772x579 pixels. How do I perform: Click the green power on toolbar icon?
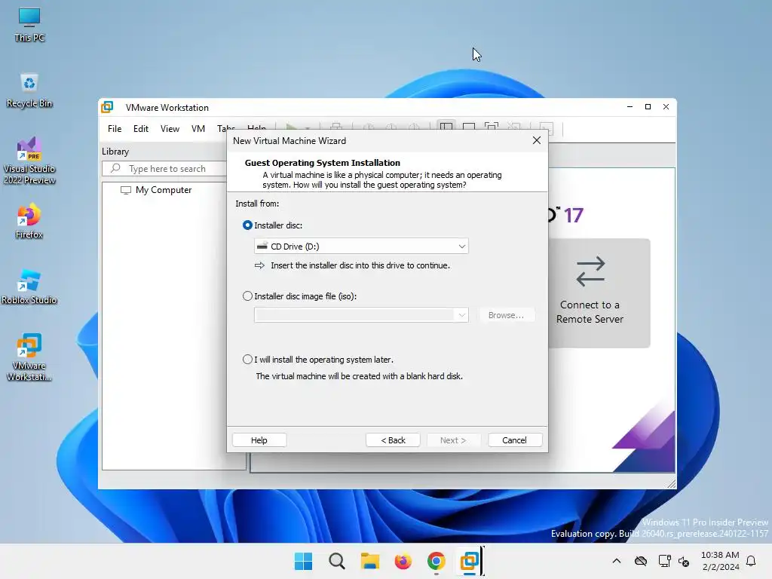pos(291,127)
